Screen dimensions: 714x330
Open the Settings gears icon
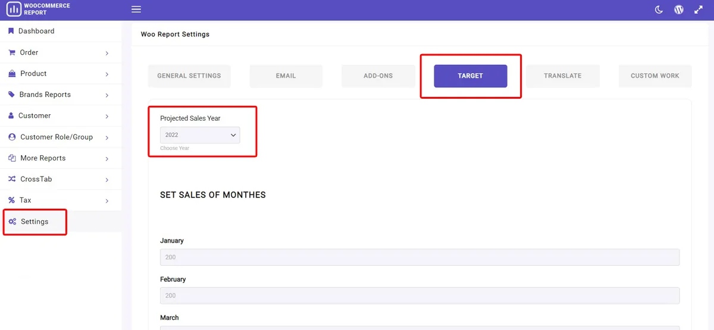(x=12, y=221)
